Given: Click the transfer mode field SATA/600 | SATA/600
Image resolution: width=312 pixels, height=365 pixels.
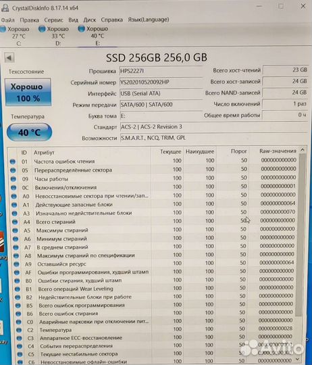Looking at the screenshot, I should pyautogui.click(x=161, y=105).
